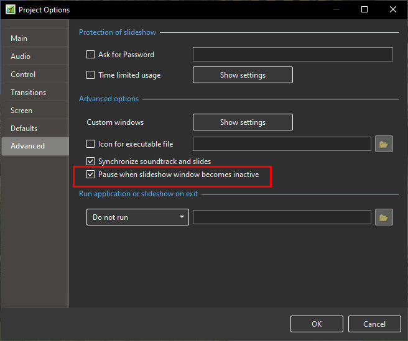The width and height of the screenshot is (408, 341).
Task: Click the run application path field
Action: (282, 217)
